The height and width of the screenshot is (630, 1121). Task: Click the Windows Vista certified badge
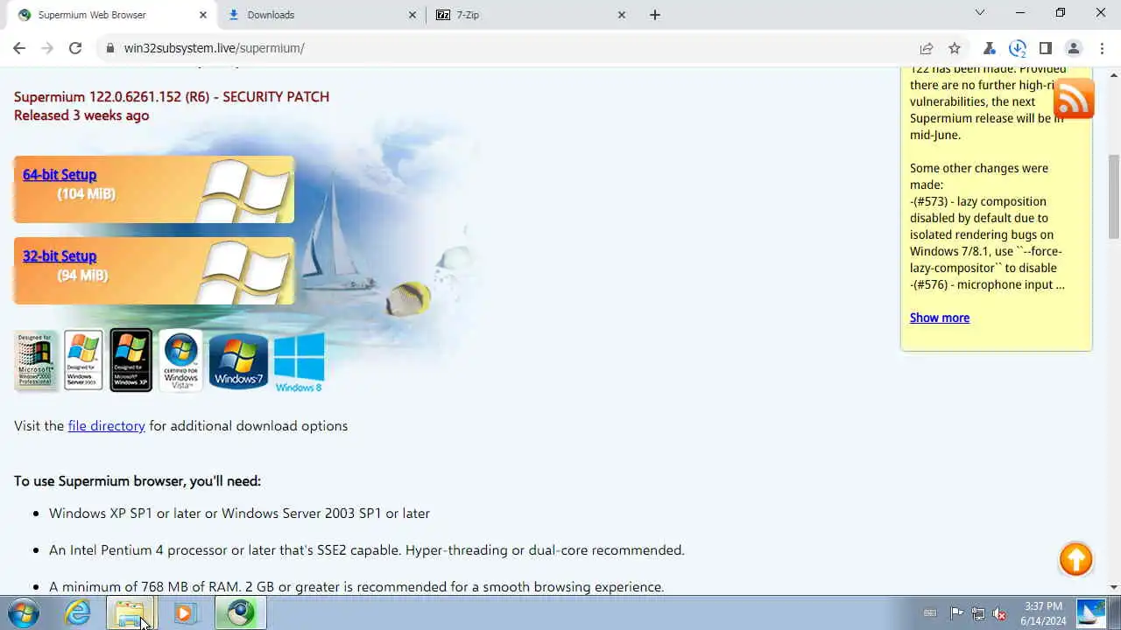181,360
